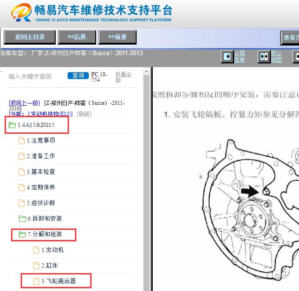
Task: Click the page icon beside 5.症状诊断
Action: [x=21, y=203]
